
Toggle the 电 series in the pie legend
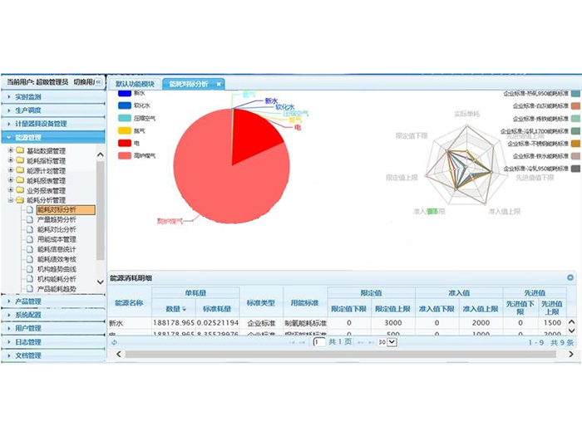point(125,143)
